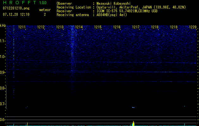199x126 pixels.
Task: Click the kHz axis unit label
Action: tap(3, 26)
